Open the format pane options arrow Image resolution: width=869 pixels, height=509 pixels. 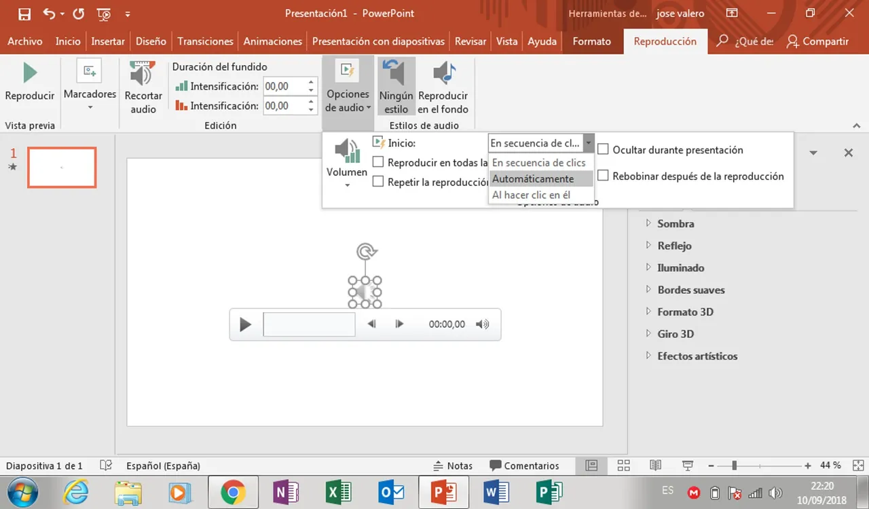(813, 153)
